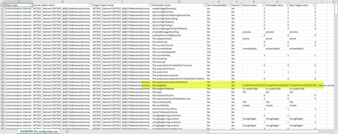Viewport: 338px width, 134px height.
Task: Select row 14 header
Action: point(2,49)
